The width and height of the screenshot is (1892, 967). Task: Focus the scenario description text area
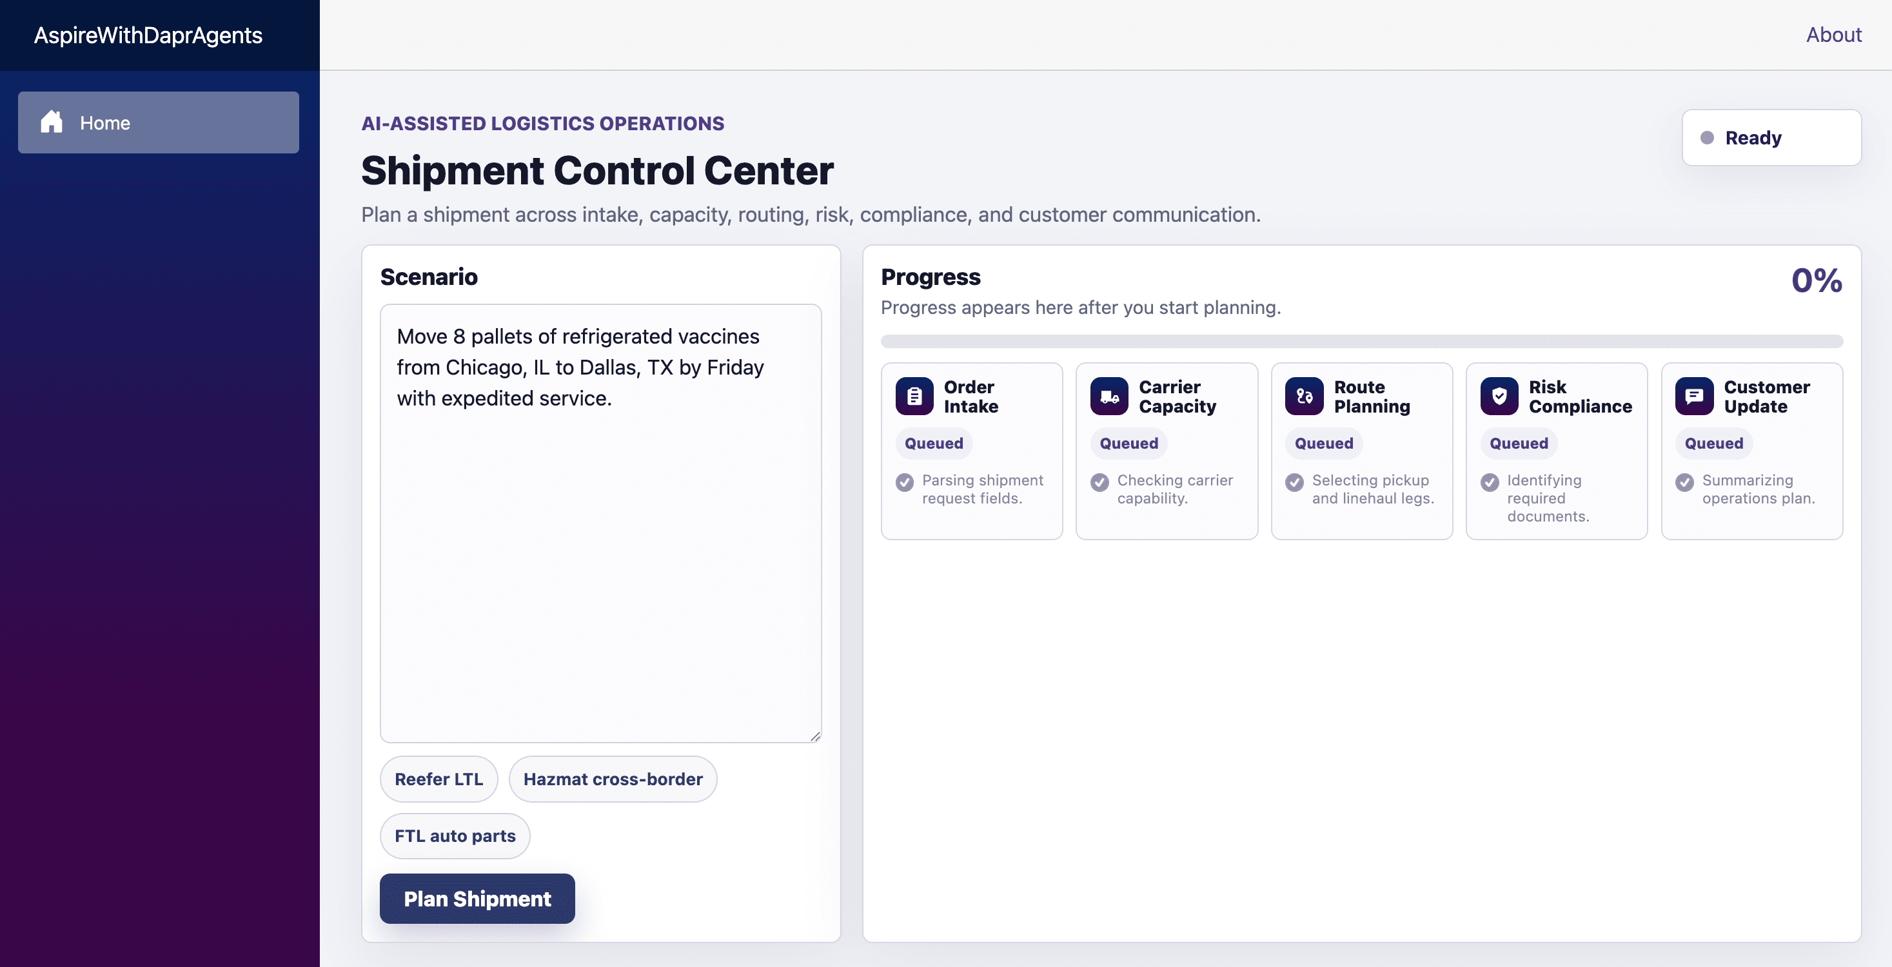(x=601, y=523)
